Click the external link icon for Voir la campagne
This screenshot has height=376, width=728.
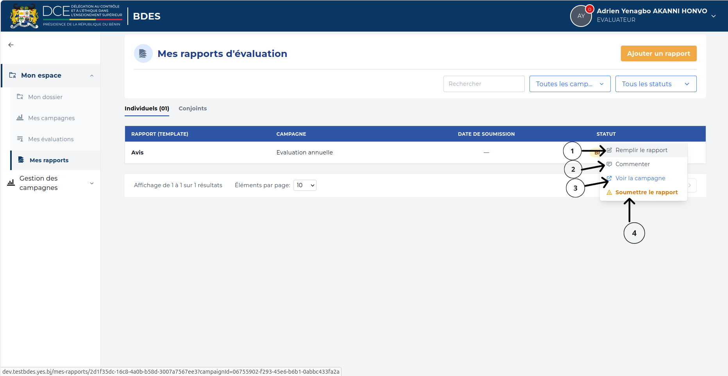(x=609, y=178)
